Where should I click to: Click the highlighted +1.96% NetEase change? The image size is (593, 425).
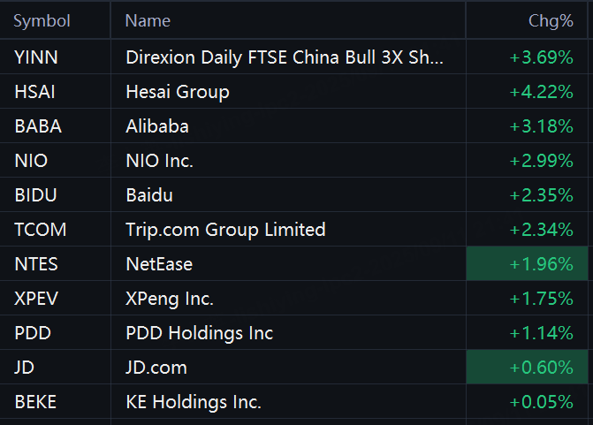pyautogui.click(x=528, y=263)
